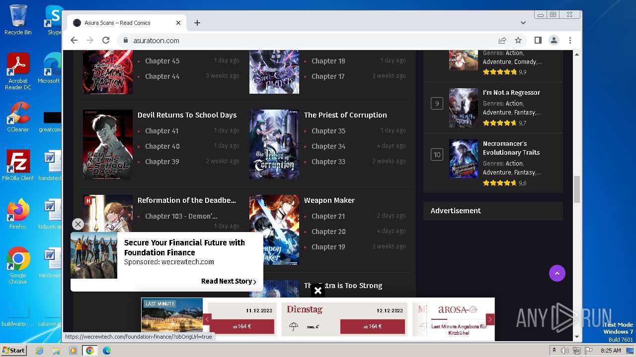Viewport: 636px width, 357px height.
Task: Open Devil Returns Chapter 40
Action: click(162, 146)
